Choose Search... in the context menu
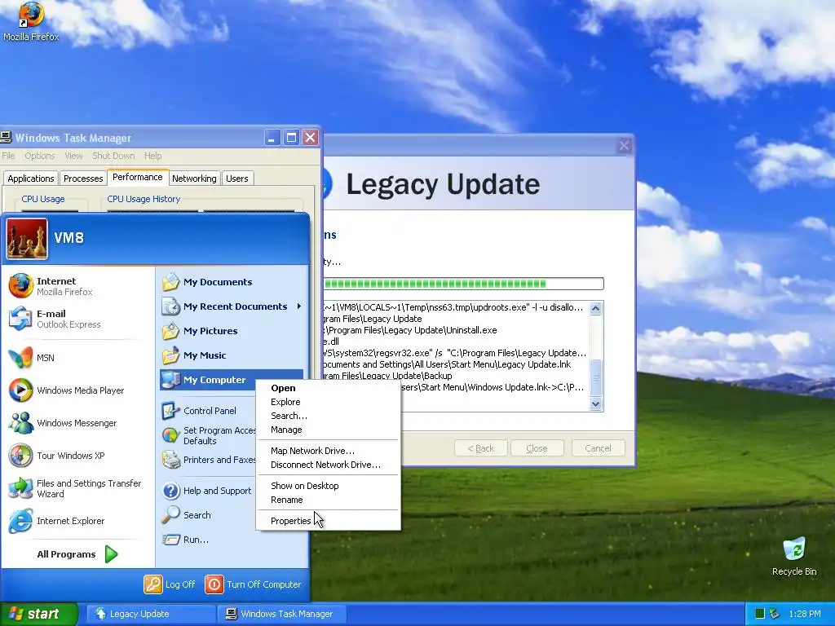Image resolution: width=835 pixels, height=626 pixels. [328, 416]
